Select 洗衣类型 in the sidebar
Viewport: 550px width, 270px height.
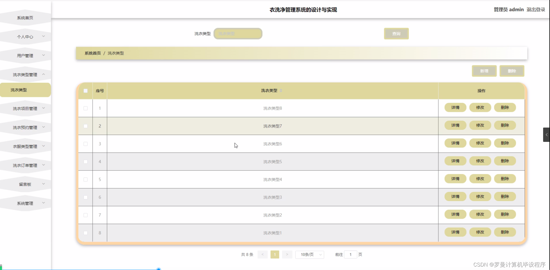pyautogui.click(x=25, y=90)
